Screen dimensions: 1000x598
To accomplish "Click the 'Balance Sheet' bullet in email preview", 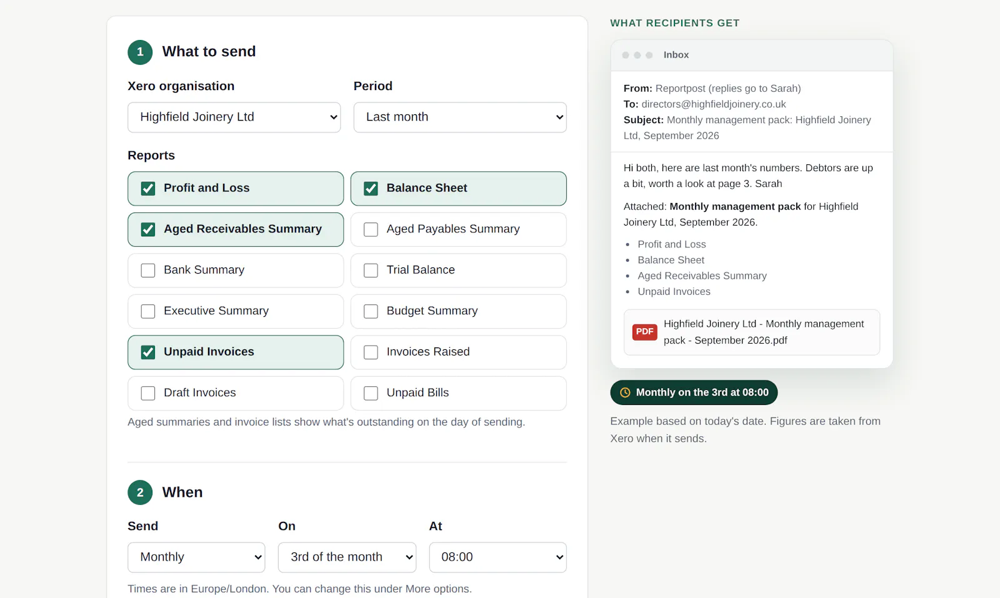I will point(671,261).
